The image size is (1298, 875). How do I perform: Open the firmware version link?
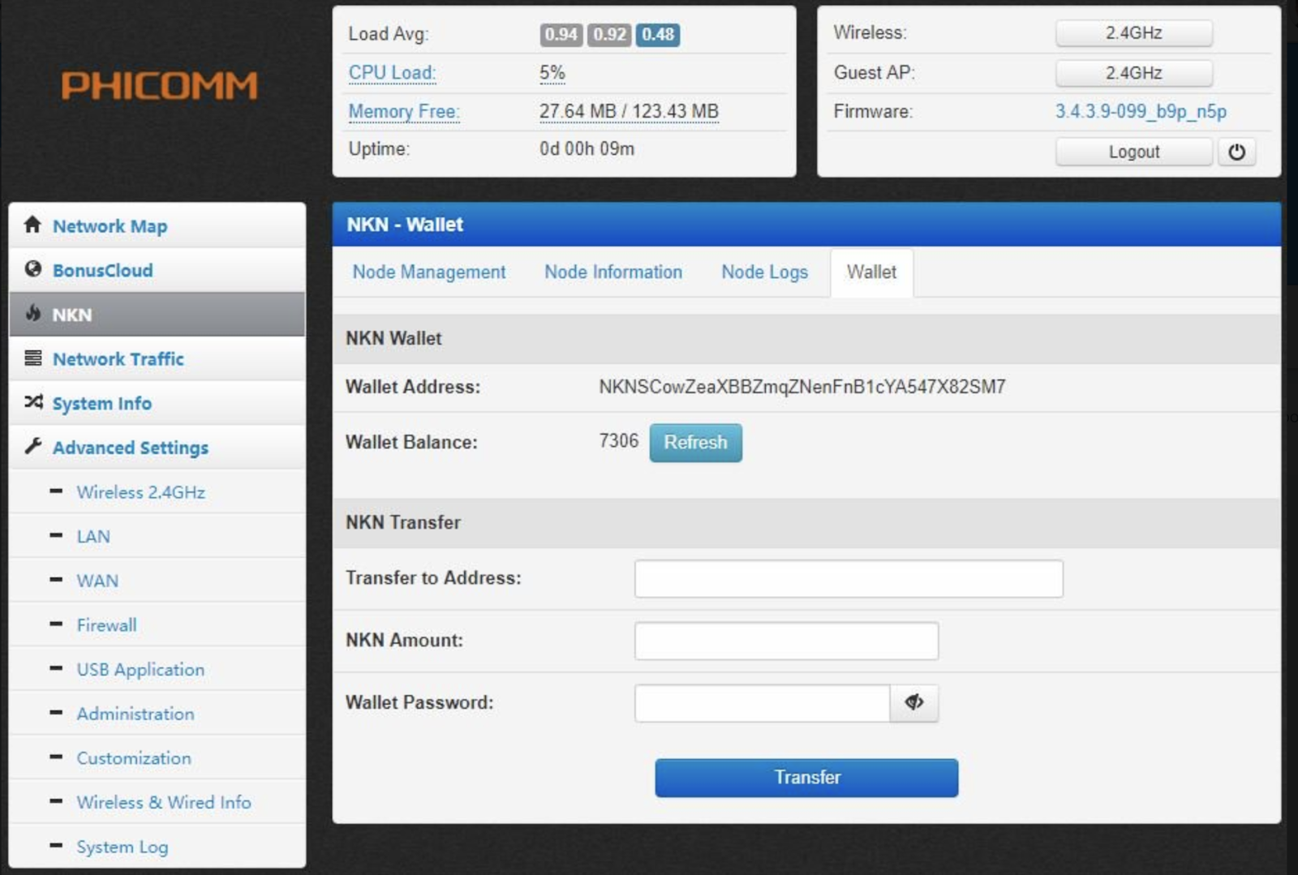click(1141, 111)
